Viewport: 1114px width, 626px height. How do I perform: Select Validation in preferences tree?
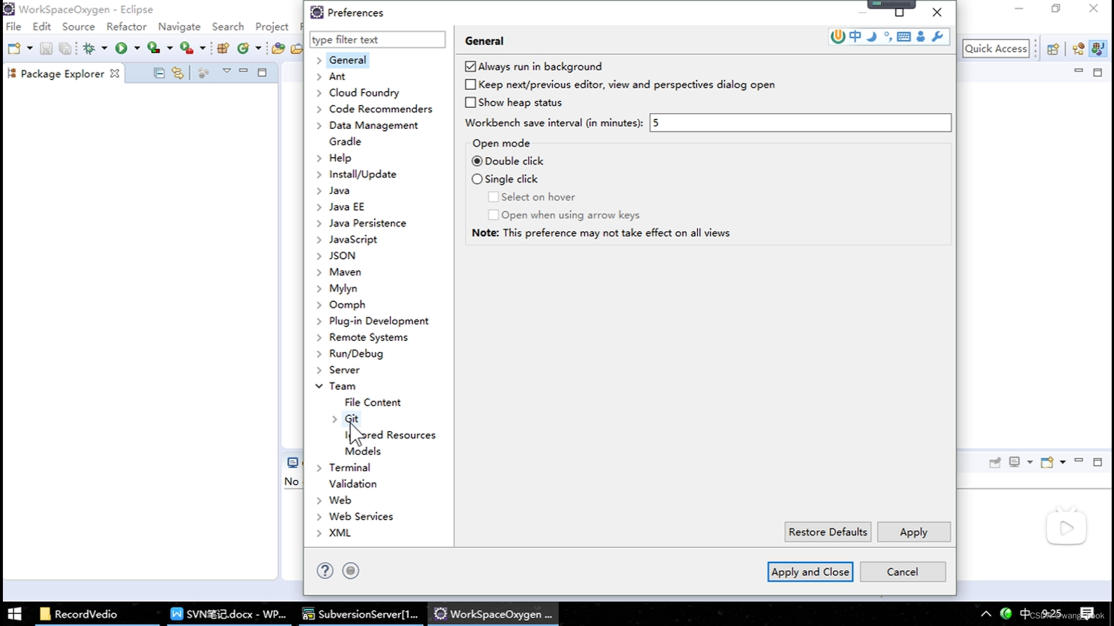point(353,484)
